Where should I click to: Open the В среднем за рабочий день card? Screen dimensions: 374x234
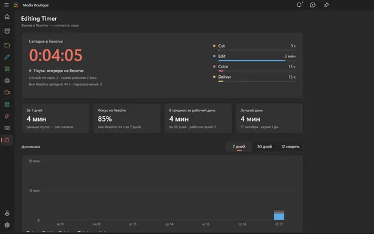198,118
